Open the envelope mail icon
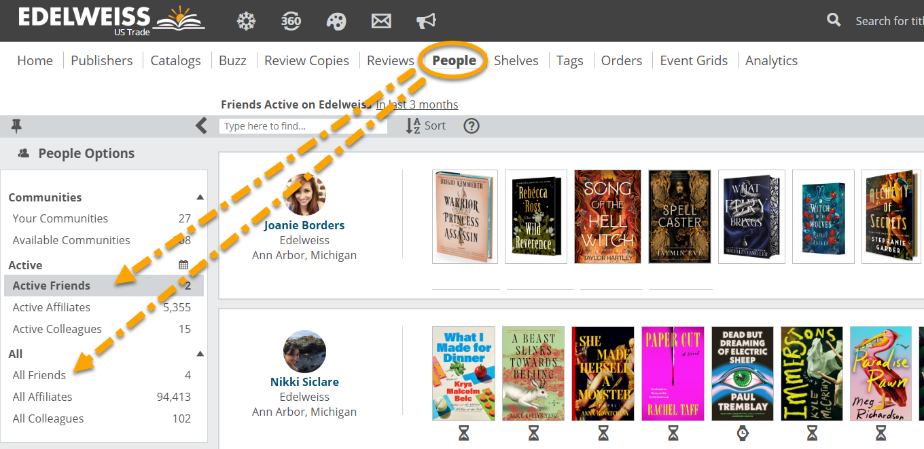This screenshot has height=449, width=924. click(381, 21)
